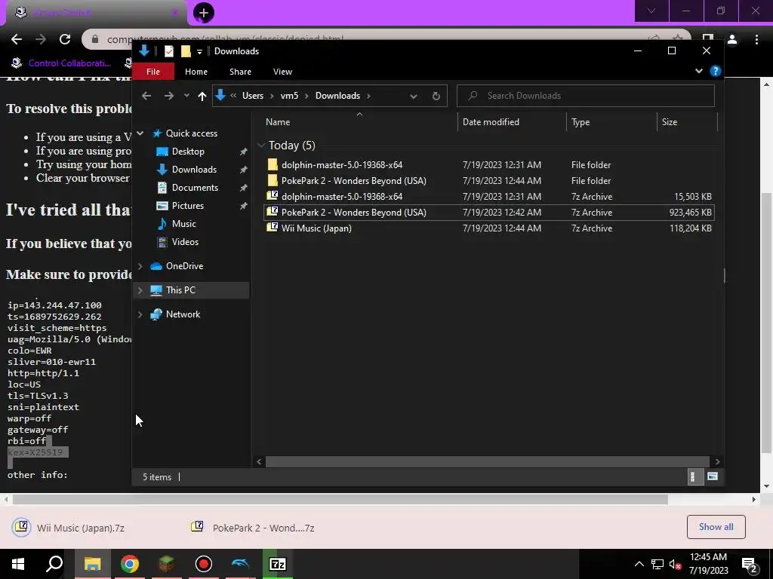Open Dolphin emulator taskbar icon
This screenshot has width=773, height=579.
click(240, 564)
